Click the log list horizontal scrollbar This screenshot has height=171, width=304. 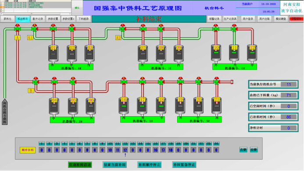36,14
